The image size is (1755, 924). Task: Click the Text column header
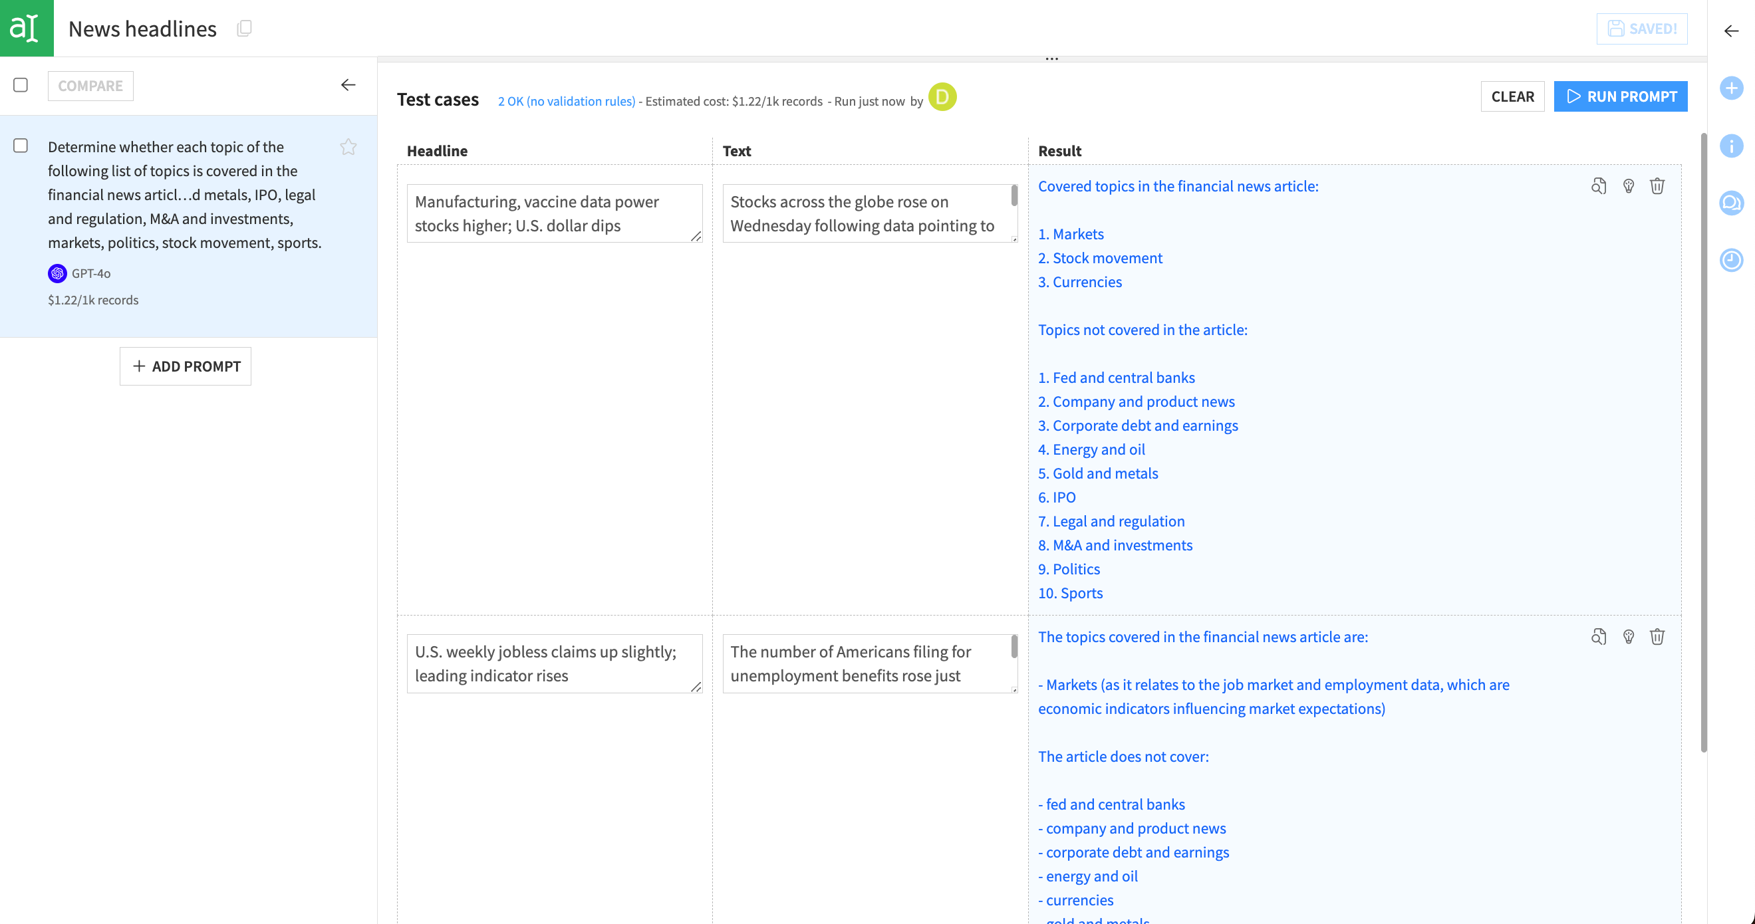[736, 151]
